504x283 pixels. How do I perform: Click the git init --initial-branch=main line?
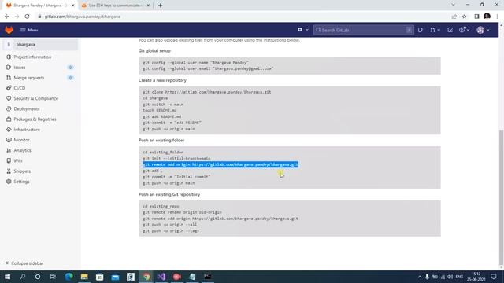(176, 159)
